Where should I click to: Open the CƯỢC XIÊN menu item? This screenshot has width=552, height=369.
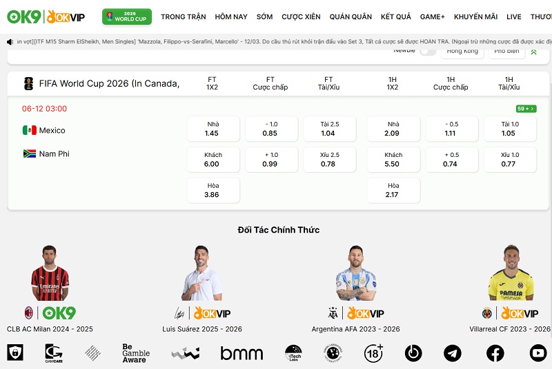[x=301, y=17]
